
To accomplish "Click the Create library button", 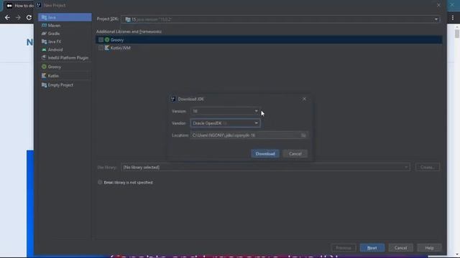I will 428,167.
